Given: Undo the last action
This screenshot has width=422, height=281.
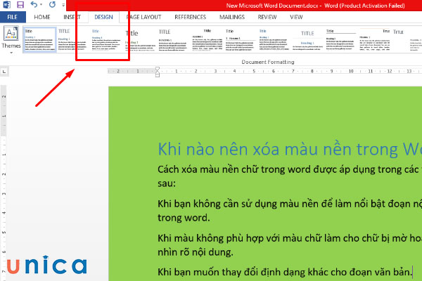Looking at the screenshot, I should click(34, 5).
